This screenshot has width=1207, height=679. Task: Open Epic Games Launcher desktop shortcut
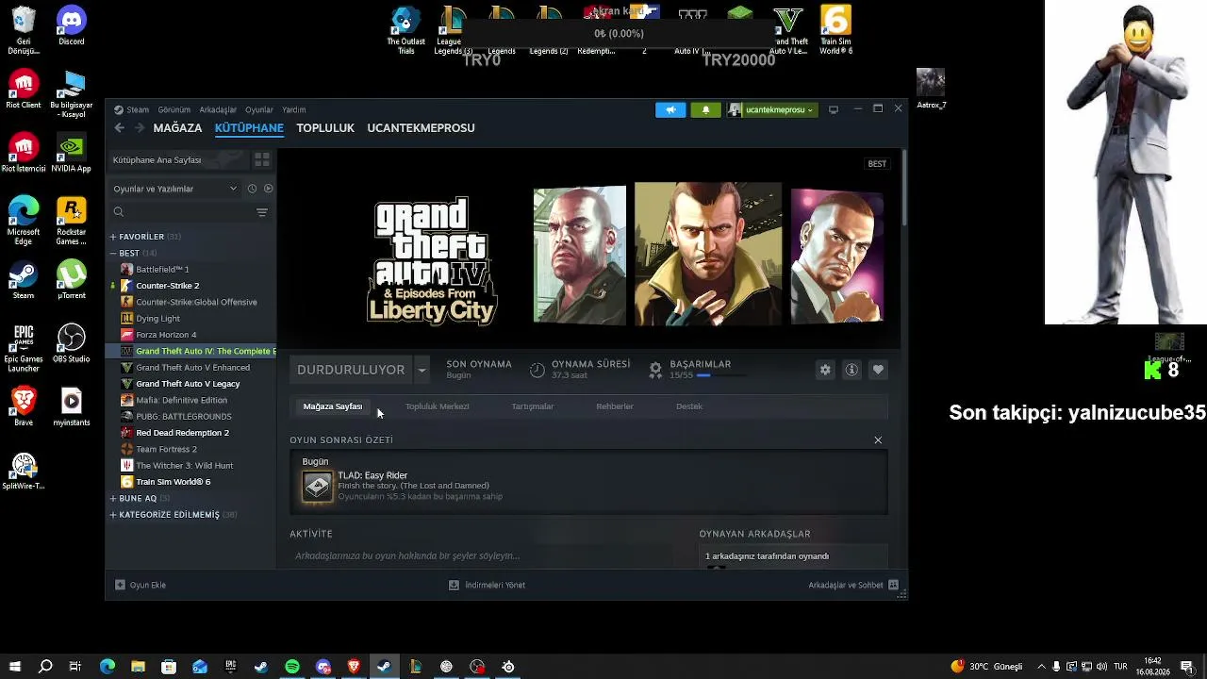click(24, 347)
